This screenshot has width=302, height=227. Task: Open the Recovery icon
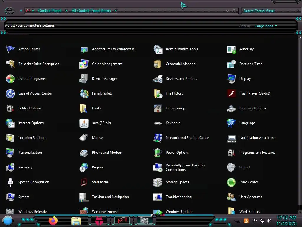click(10, 167)
